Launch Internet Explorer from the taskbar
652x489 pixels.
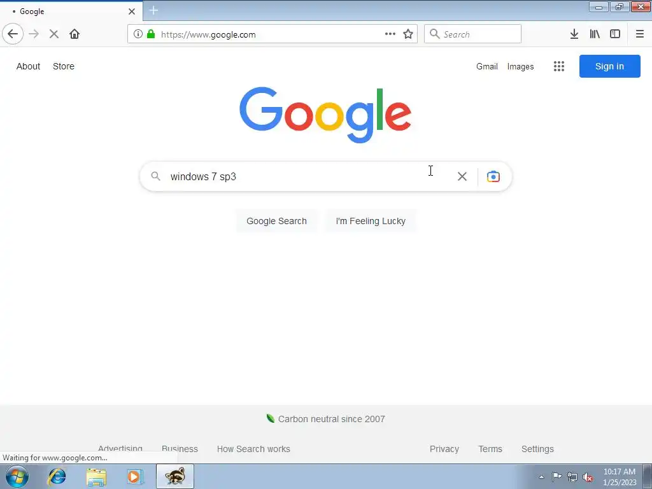click(x=57, y=477)
